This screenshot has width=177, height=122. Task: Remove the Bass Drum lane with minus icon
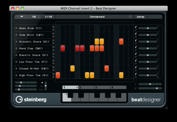pos(158,27)
